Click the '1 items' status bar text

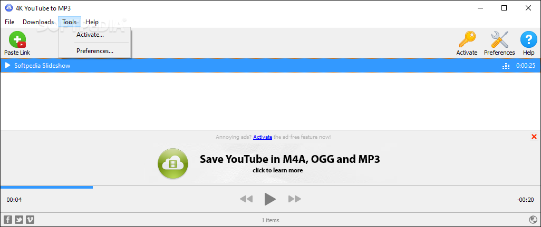(x=270, y=220)
